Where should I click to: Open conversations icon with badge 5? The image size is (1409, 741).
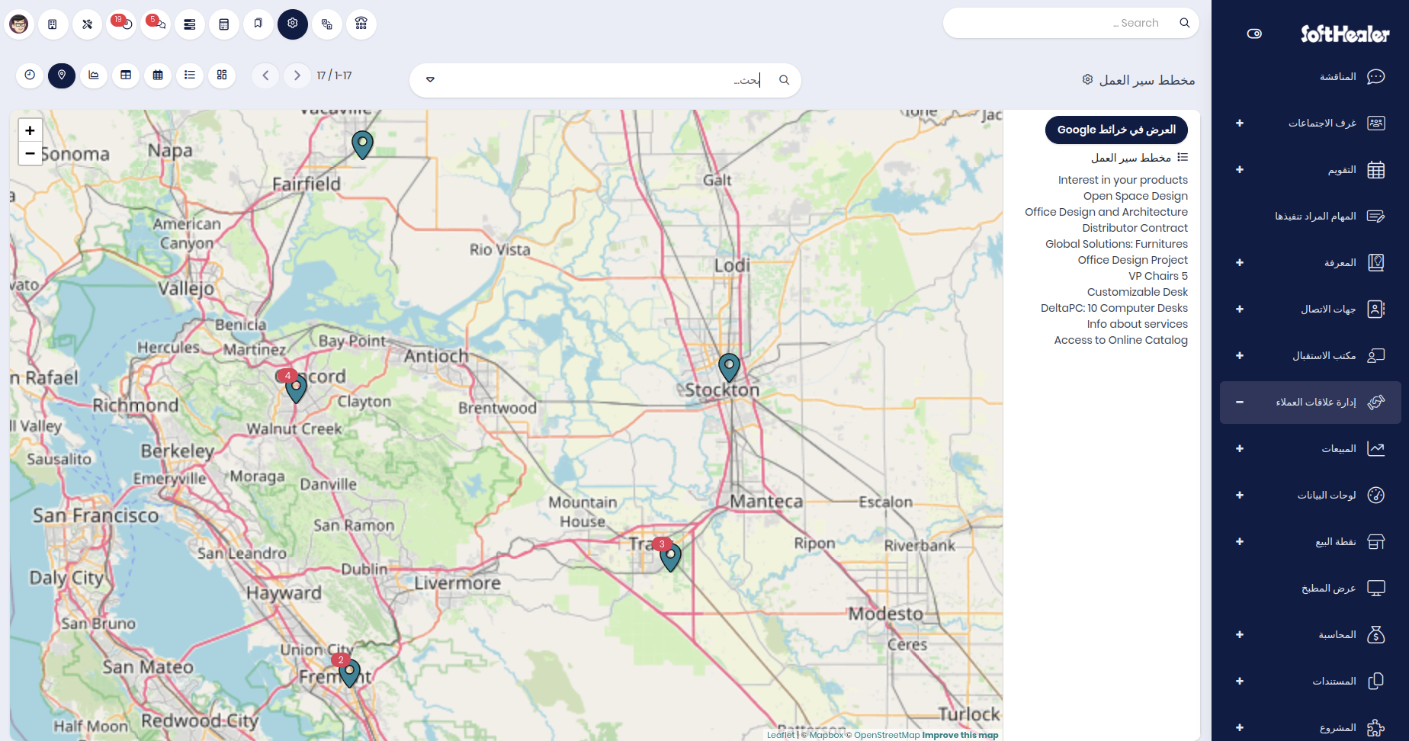tap(156, 24)
